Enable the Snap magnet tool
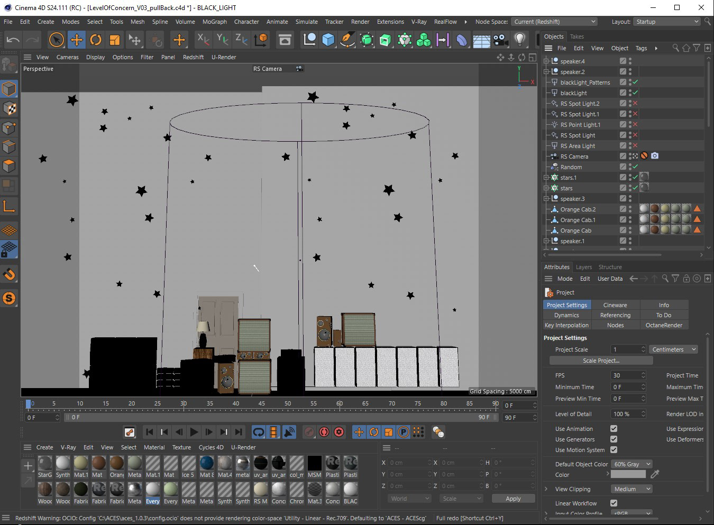 coord(9,274)
